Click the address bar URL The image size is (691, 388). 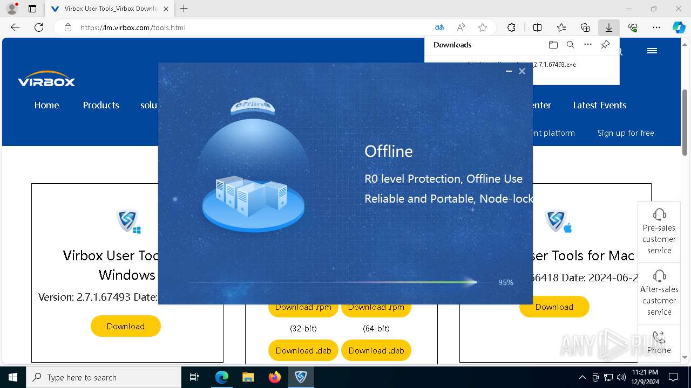pyautogui.click(x=133, y=27)
